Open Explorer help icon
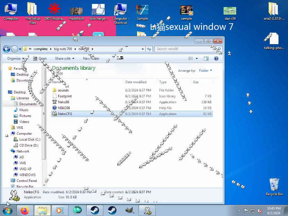 click(x=216, y=58)
